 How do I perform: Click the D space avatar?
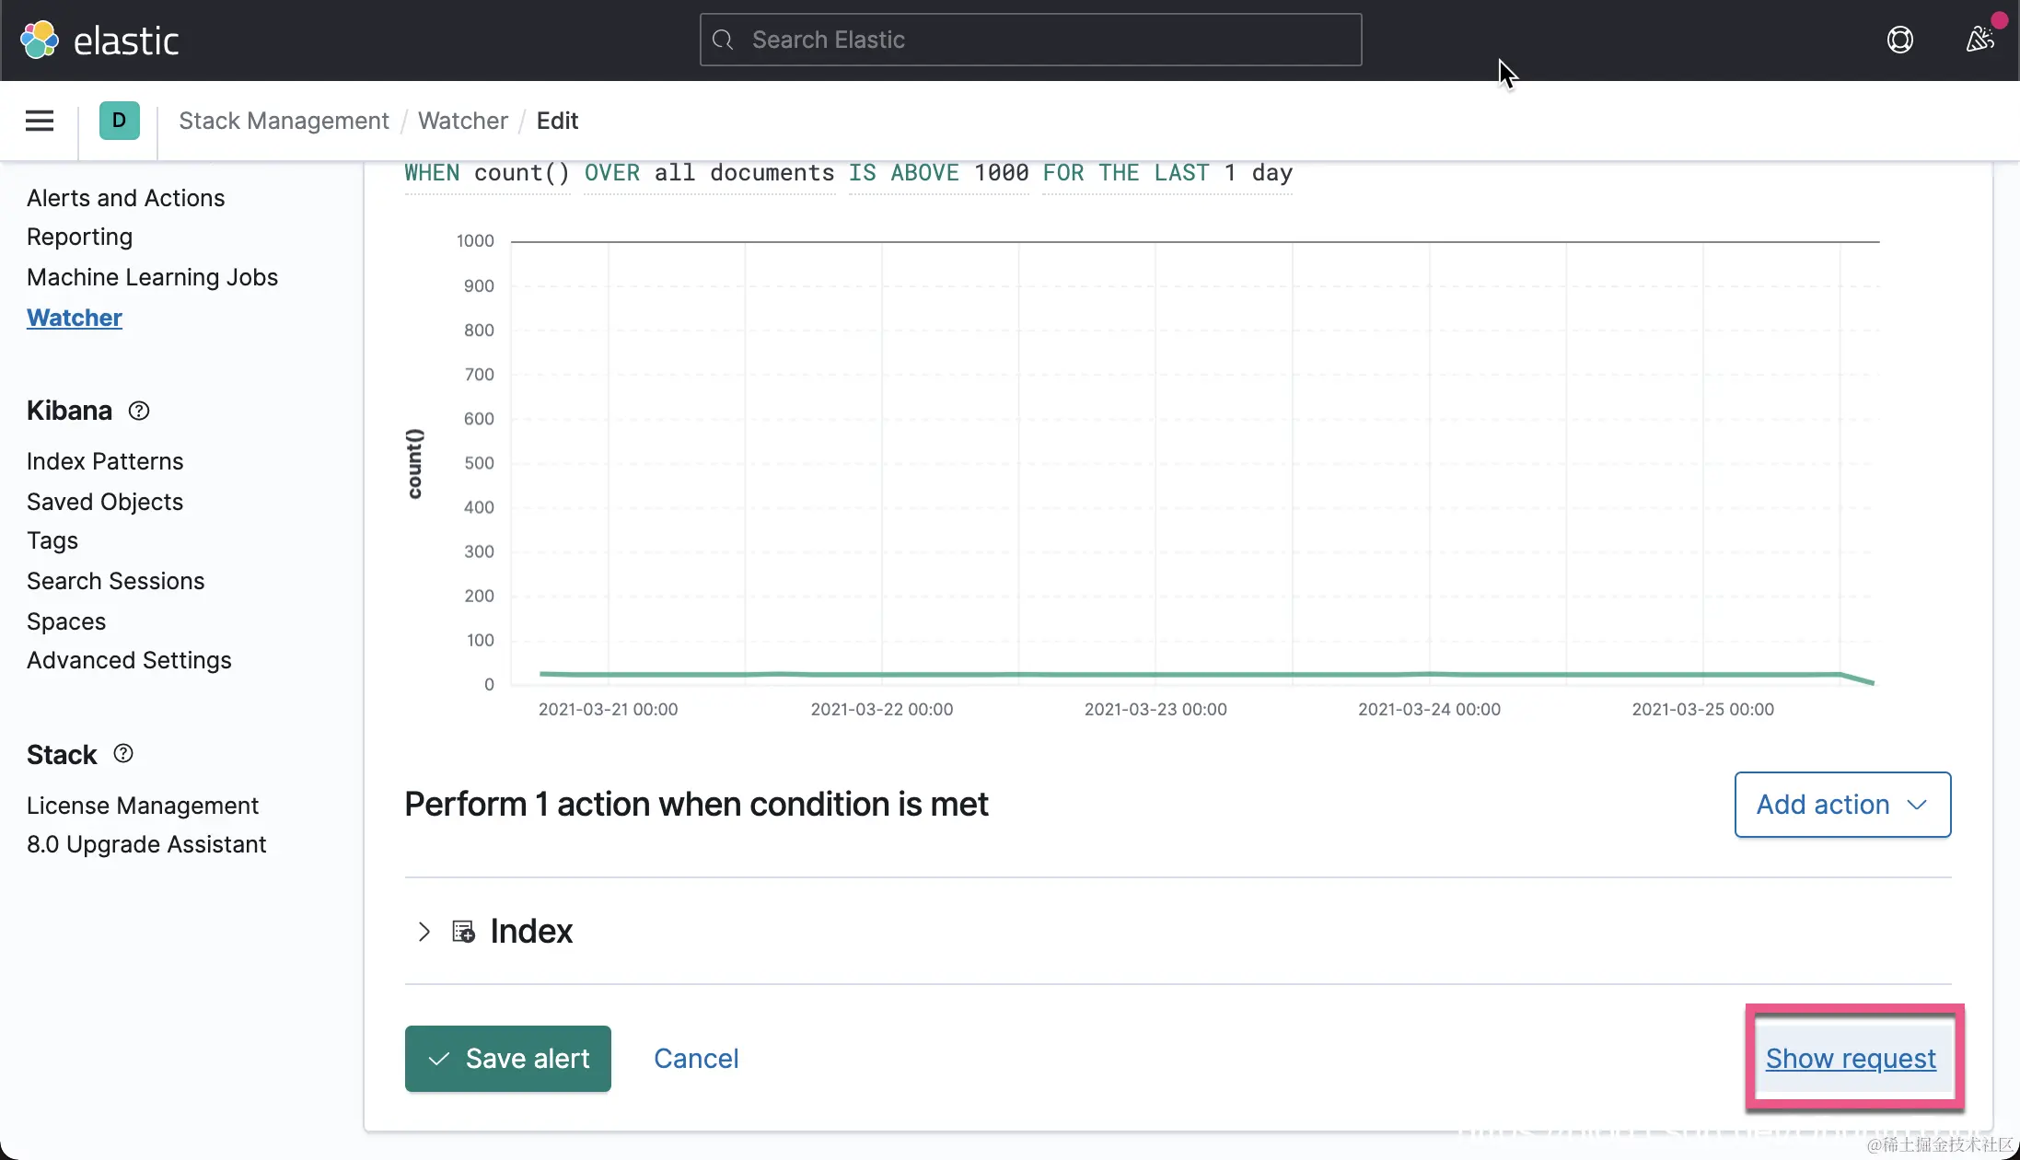119,121
